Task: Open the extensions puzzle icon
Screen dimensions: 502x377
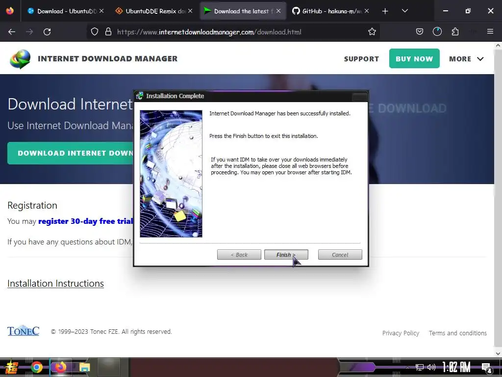Action: [x=455, y=32]
